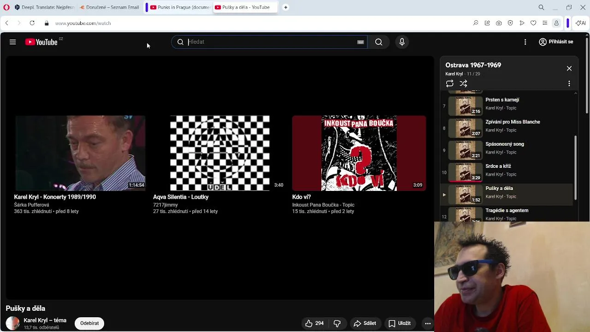Open YouTube settings three-dot menu
Image resolution: width=590 pixels, height=332 pixels.
pyautogui.click(x=525, y=42)
